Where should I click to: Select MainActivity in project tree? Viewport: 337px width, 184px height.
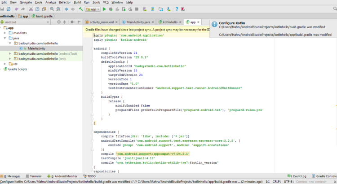point(37,48)
